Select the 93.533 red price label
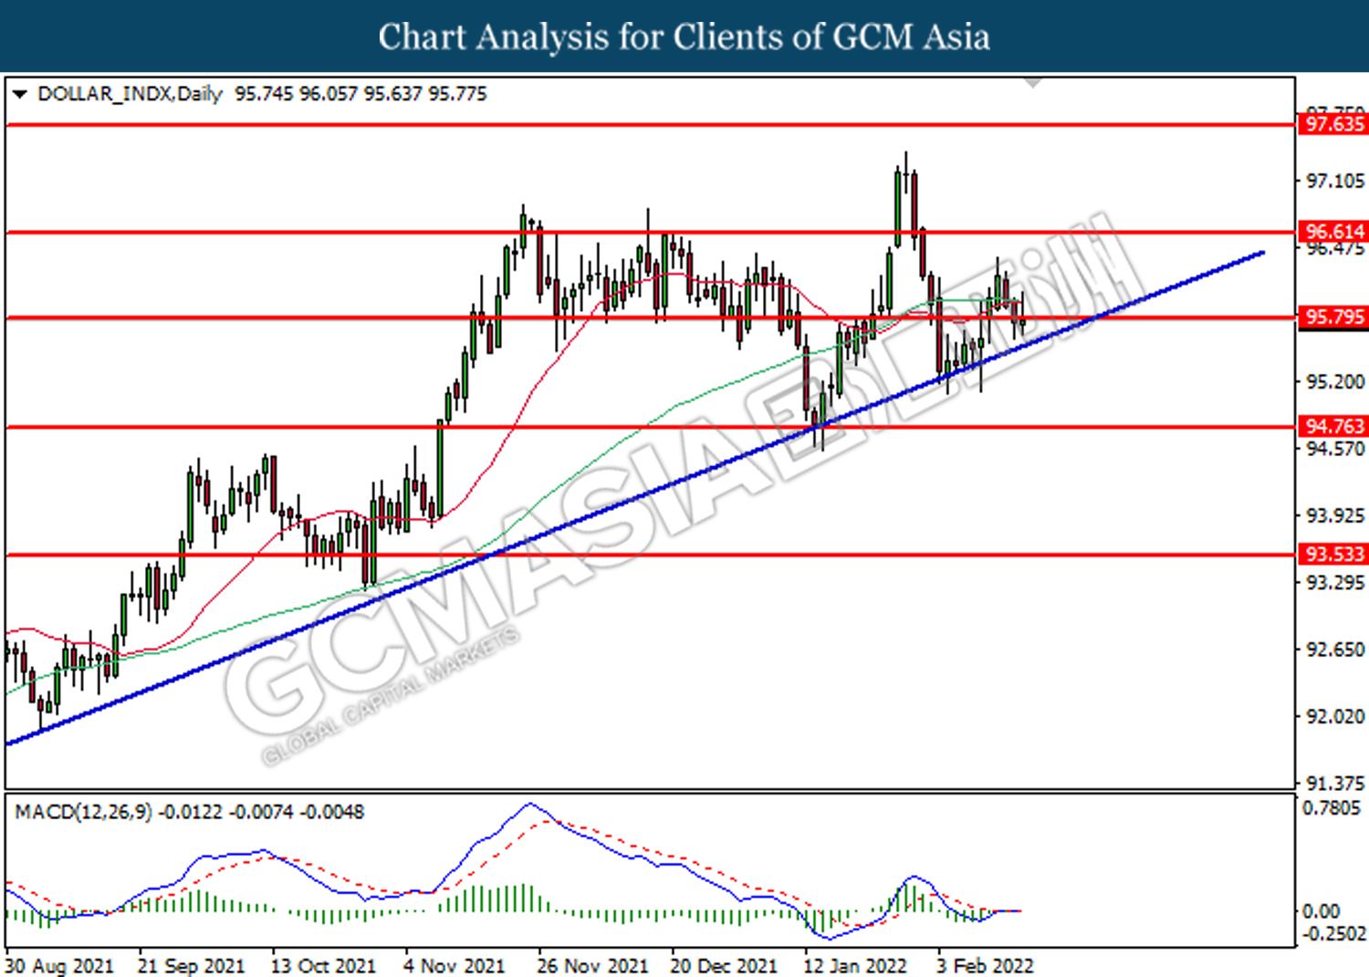Viewport: 1369px width, 977px height. point(1333,555)
